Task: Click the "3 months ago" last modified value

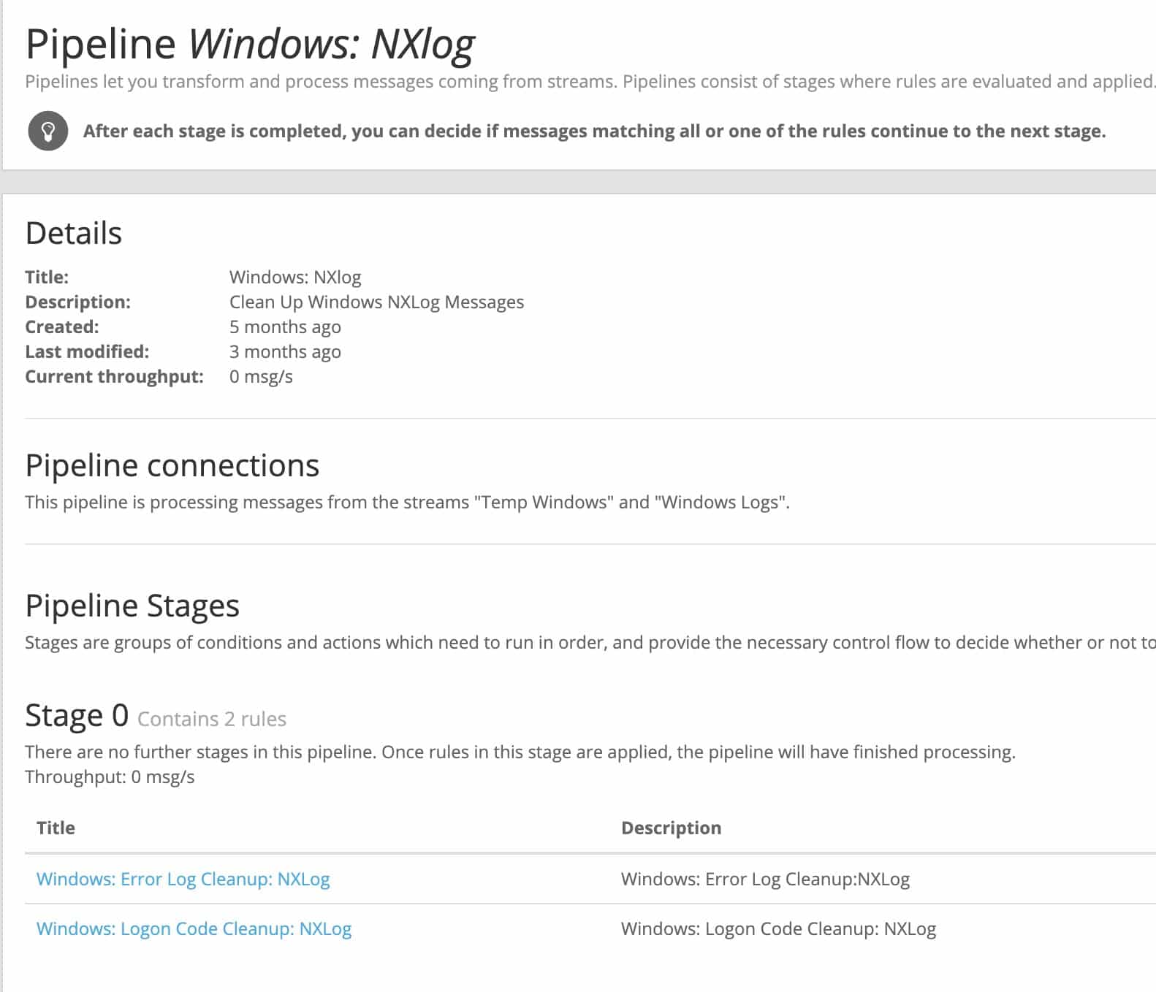Action: click(x=285, y=351)
